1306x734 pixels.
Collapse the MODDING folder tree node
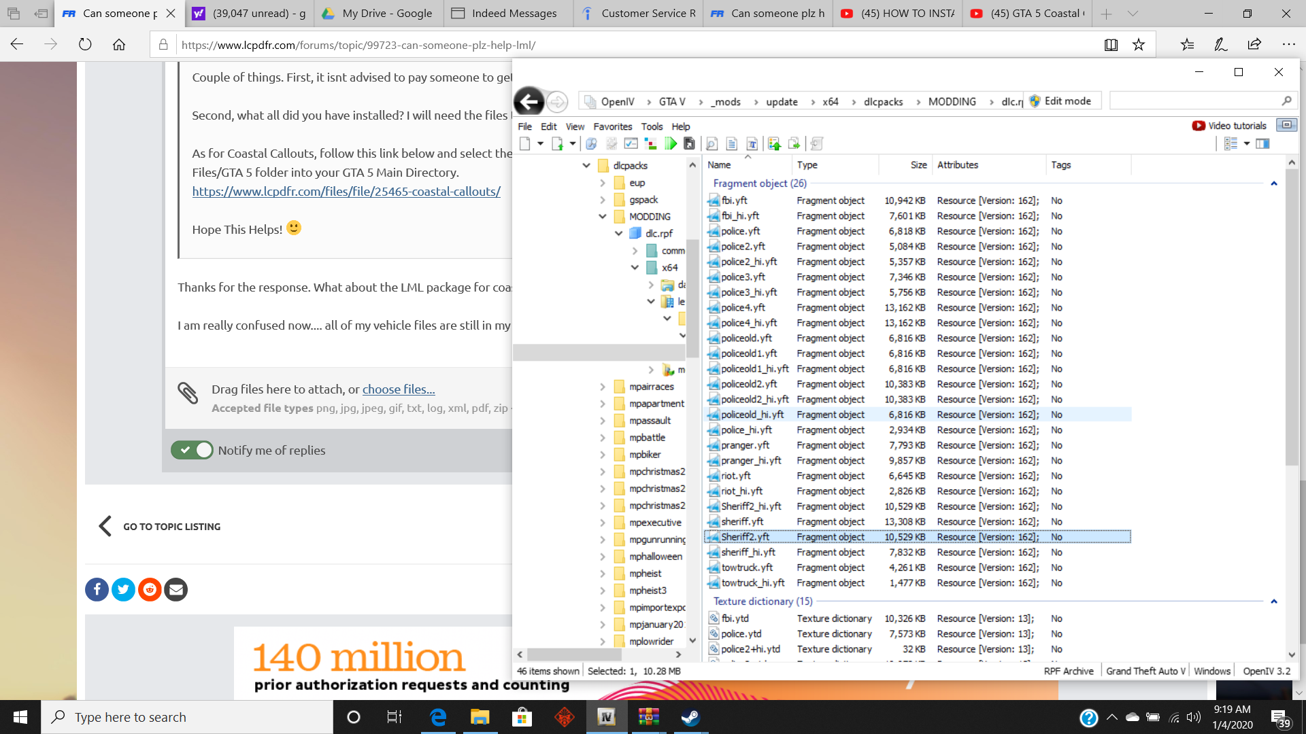(x=603, y=216)
